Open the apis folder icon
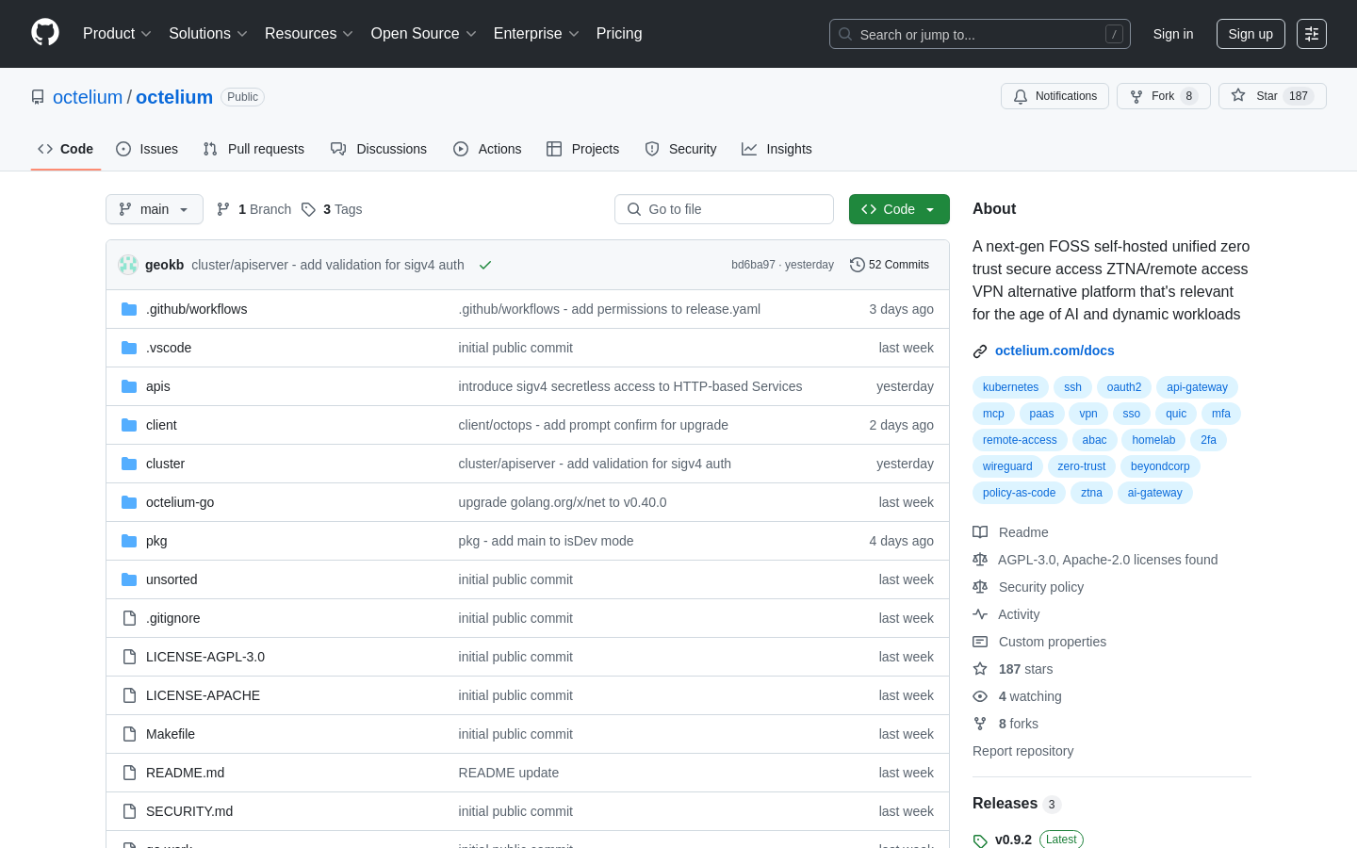The image size is (1357, 848). click(129, 386)
